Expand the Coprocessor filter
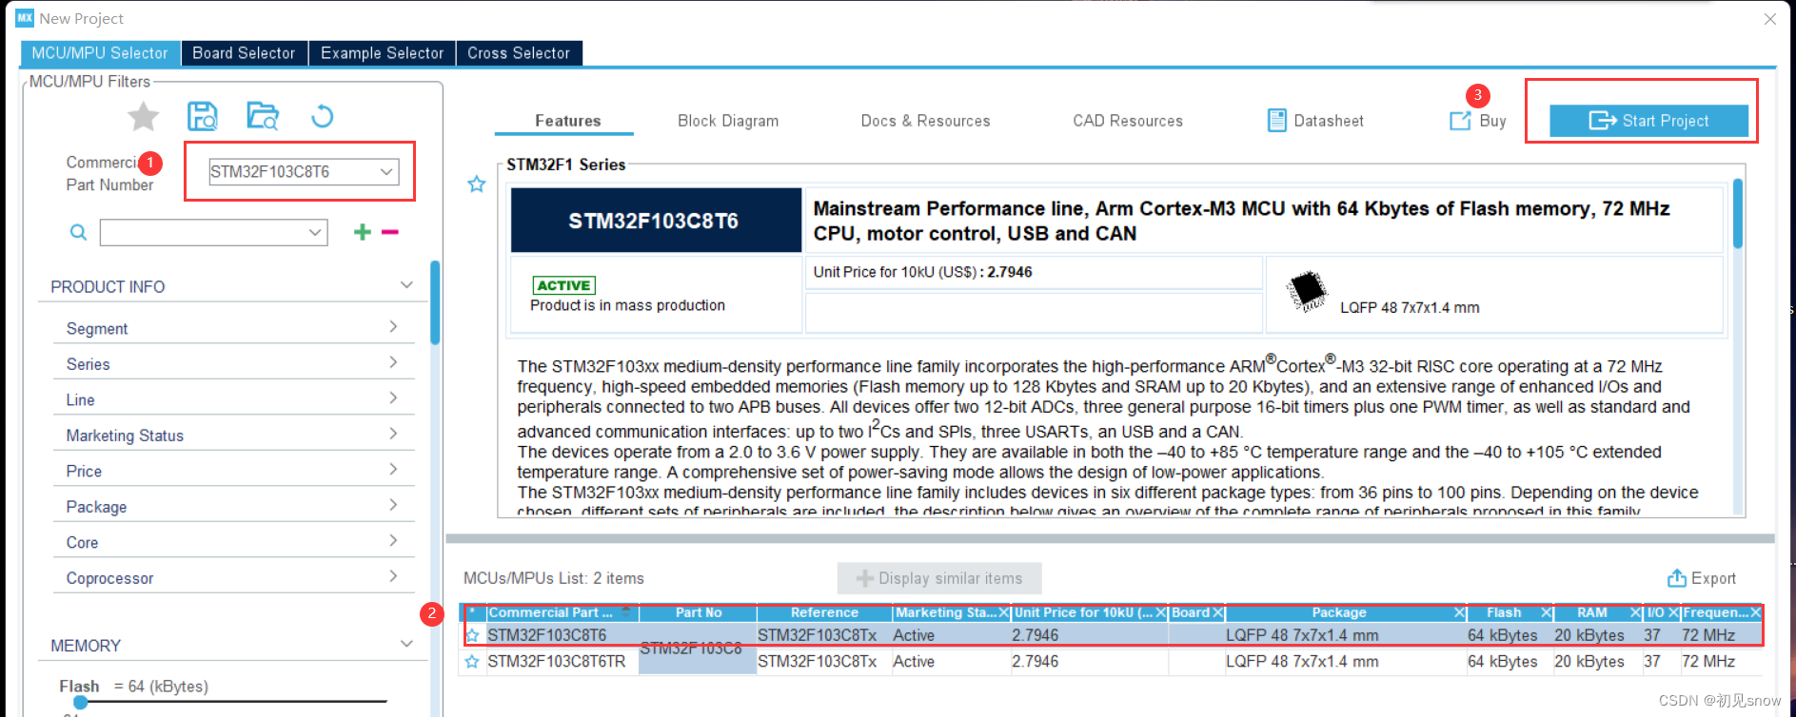Image resolution: width=1796 pixels, height=717 pixels. point(393,576)
